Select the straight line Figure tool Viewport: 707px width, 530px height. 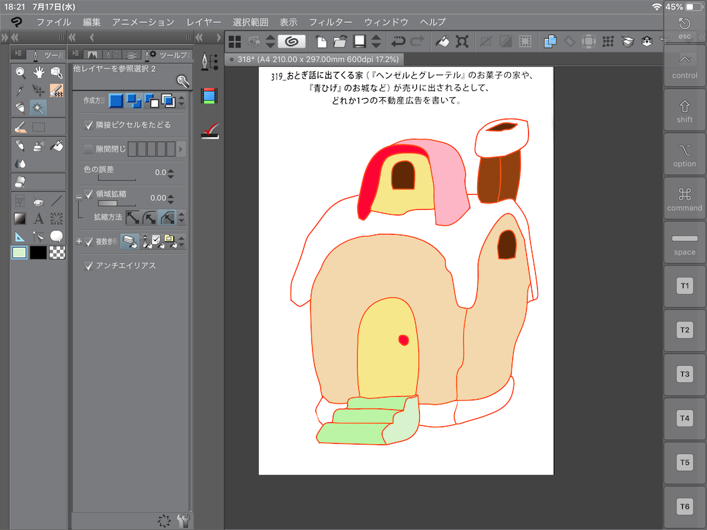pos(57,201)
